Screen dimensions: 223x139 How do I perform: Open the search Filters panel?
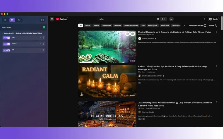click(213, 26)
